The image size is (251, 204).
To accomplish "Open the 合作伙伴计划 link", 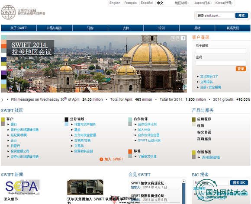I will coord(147,124).
